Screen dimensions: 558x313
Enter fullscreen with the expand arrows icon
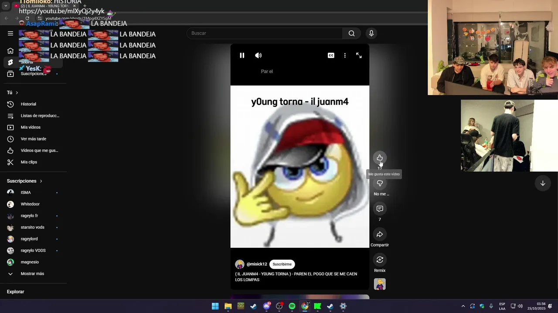[x=359, y=55]
